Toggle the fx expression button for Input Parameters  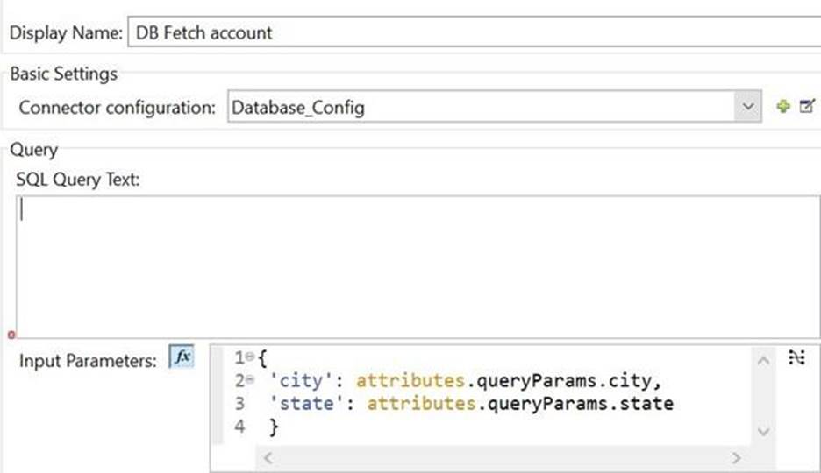point(182,357)
